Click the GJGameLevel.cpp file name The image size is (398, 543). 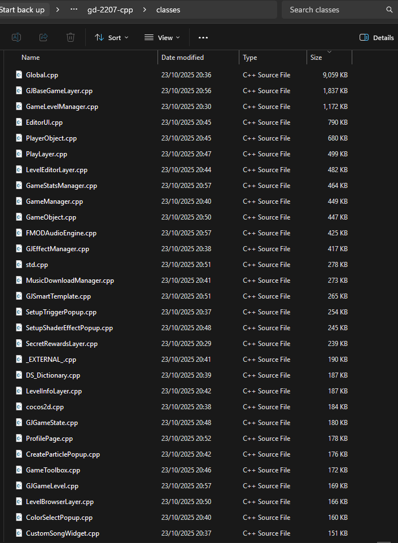click(52, 486)
